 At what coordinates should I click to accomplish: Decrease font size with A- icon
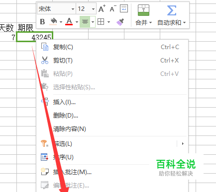coord(113,8)
